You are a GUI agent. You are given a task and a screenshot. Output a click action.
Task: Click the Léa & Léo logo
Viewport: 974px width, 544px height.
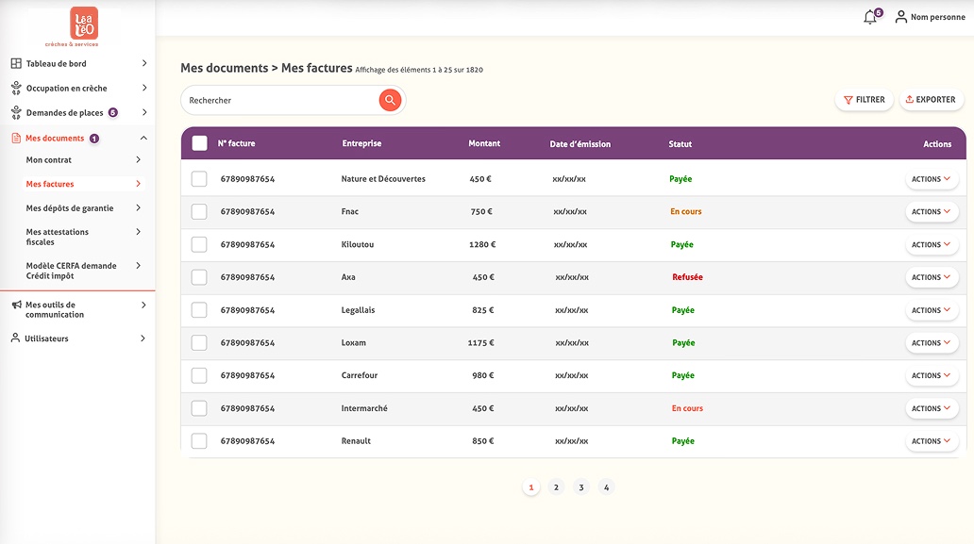(x=84, y=24)
